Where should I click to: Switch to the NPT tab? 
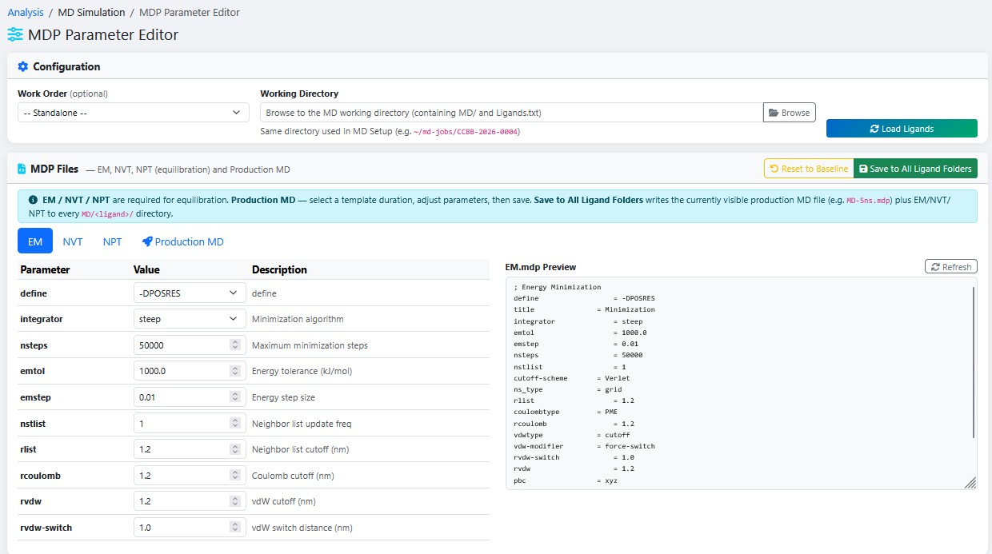[112, 241]
